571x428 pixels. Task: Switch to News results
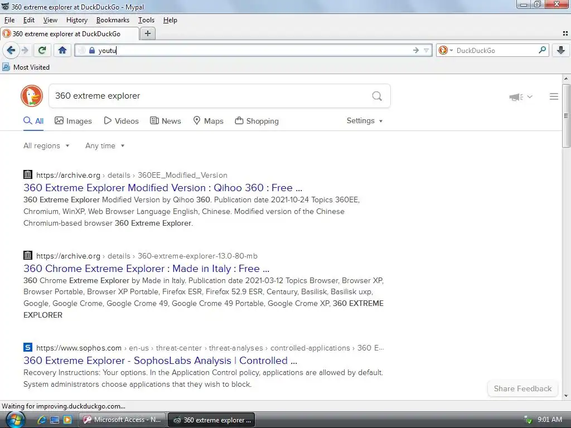166,121
